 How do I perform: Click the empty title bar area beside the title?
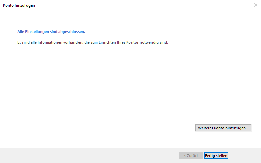[x=134, y=5]
